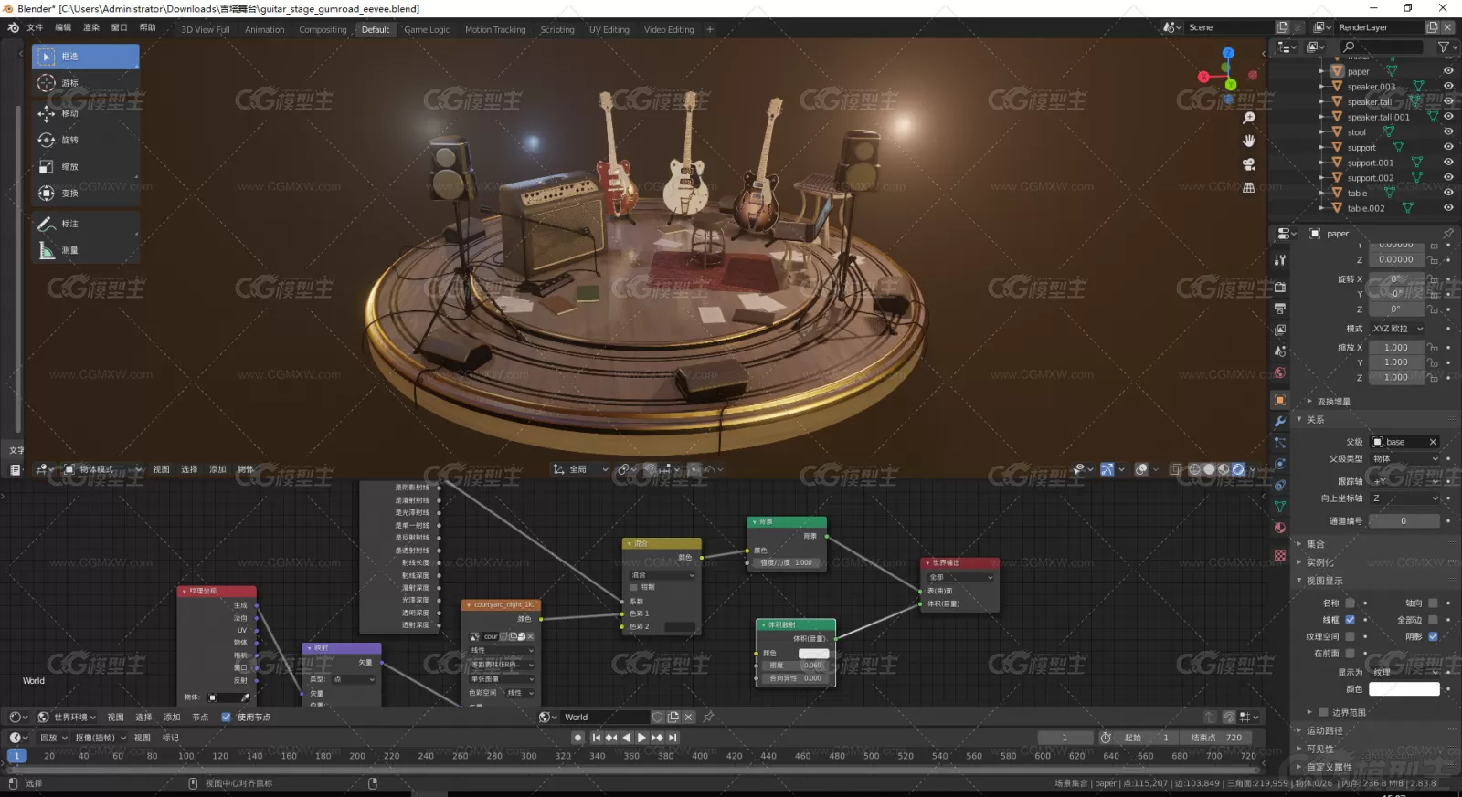1462x797 pixels.
Task: Click the viewport pan hand gizmo
Action: [x=1249, y=141]
